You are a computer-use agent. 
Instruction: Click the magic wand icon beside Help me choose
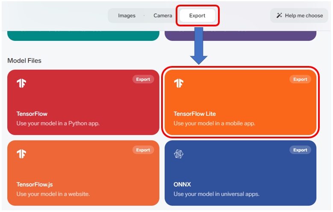[279, 15]
